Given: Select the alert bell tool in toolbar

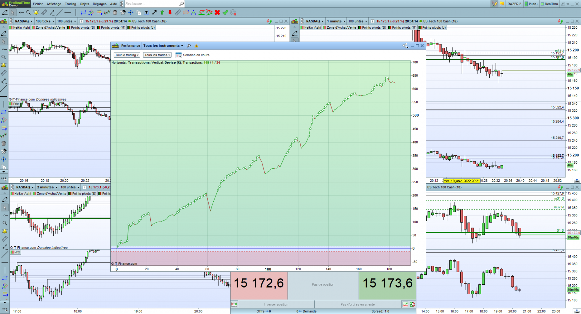Looking at the screenshot, I should (36, 13).
